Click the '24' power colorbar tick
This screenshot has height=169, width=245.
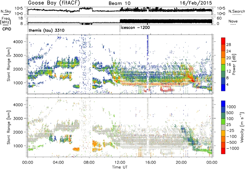(228, 51)
